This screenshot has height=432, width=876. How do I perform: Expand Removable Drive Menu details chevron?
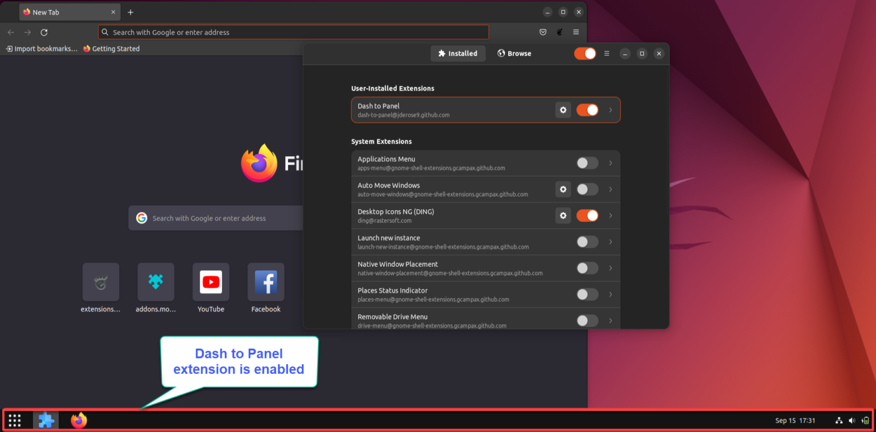610,320
